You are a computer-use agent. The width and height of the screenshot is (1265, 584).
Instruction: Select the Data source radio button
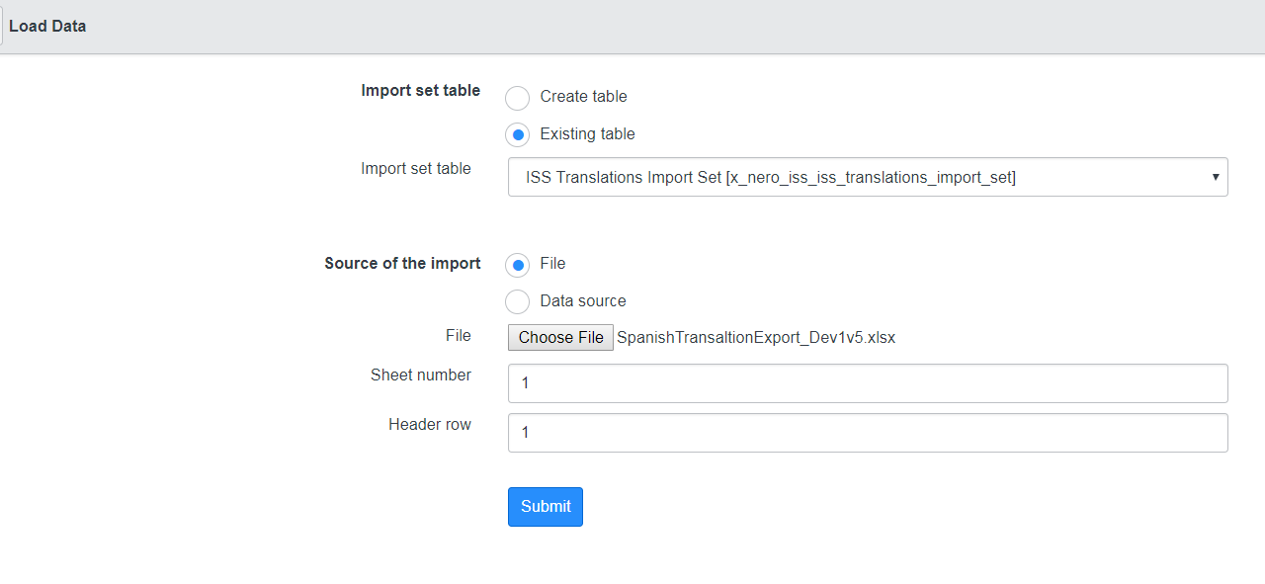coord(517,302)
